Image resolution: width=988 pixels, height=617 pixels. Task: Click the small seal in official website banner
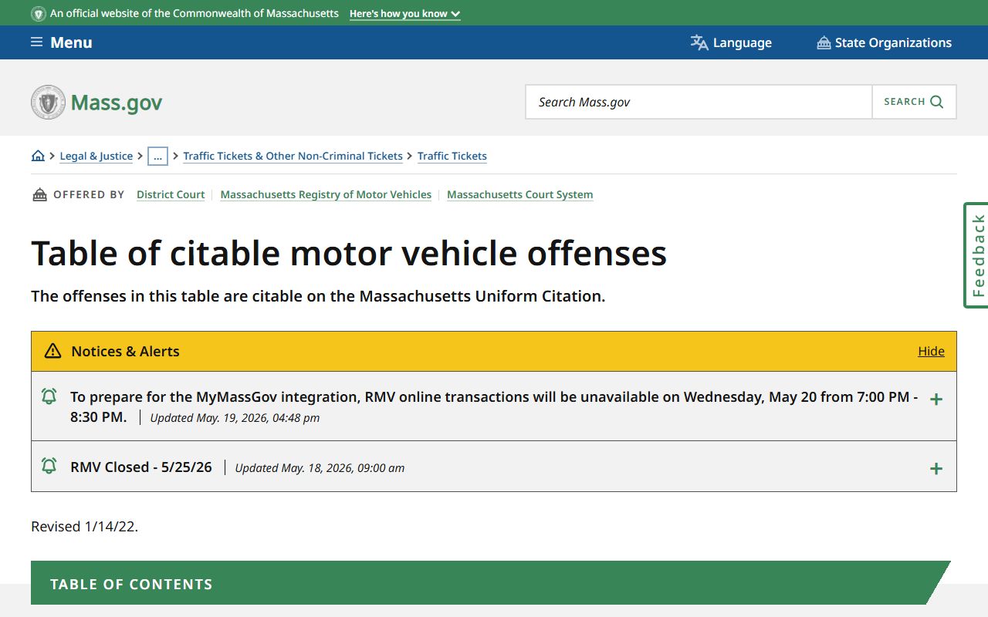(x=39, y=14)
